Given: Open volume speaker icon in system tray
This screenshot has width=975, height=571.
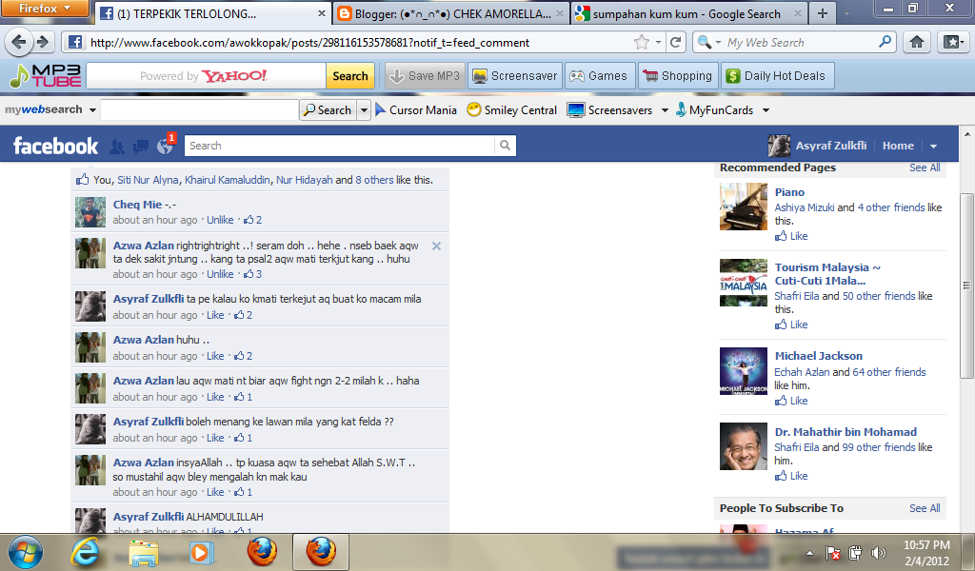Looking at the screenshot, I should (878, 552).
